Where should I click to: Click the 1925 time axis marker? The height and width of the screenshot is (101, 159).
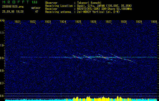tap(78, 21)
